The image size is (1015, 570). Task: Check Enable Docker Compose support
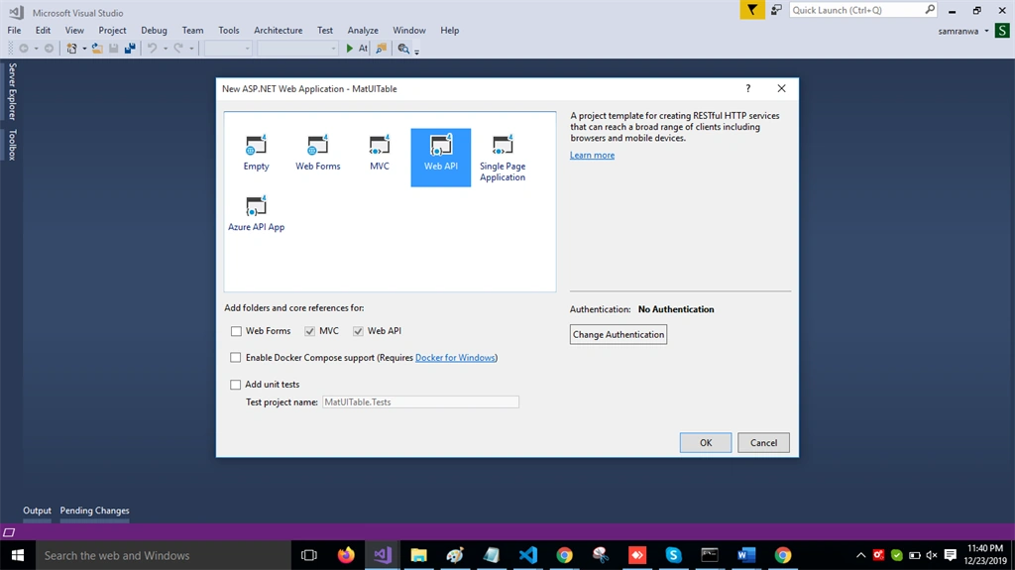click(236, 358)
